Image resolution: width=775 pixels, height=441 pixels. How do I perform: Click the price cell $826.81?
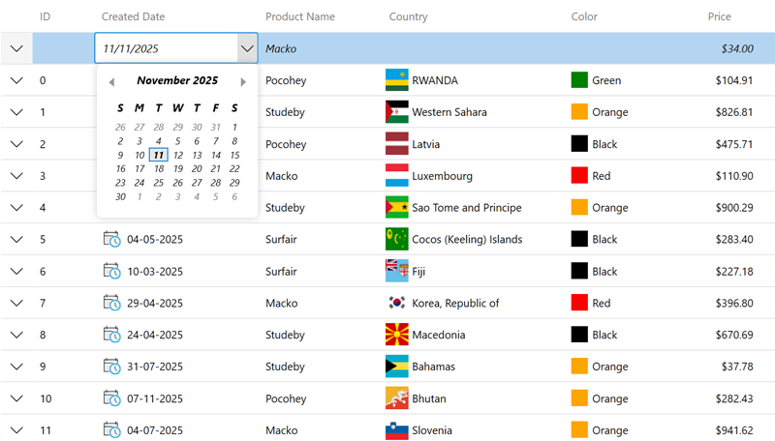734,112
